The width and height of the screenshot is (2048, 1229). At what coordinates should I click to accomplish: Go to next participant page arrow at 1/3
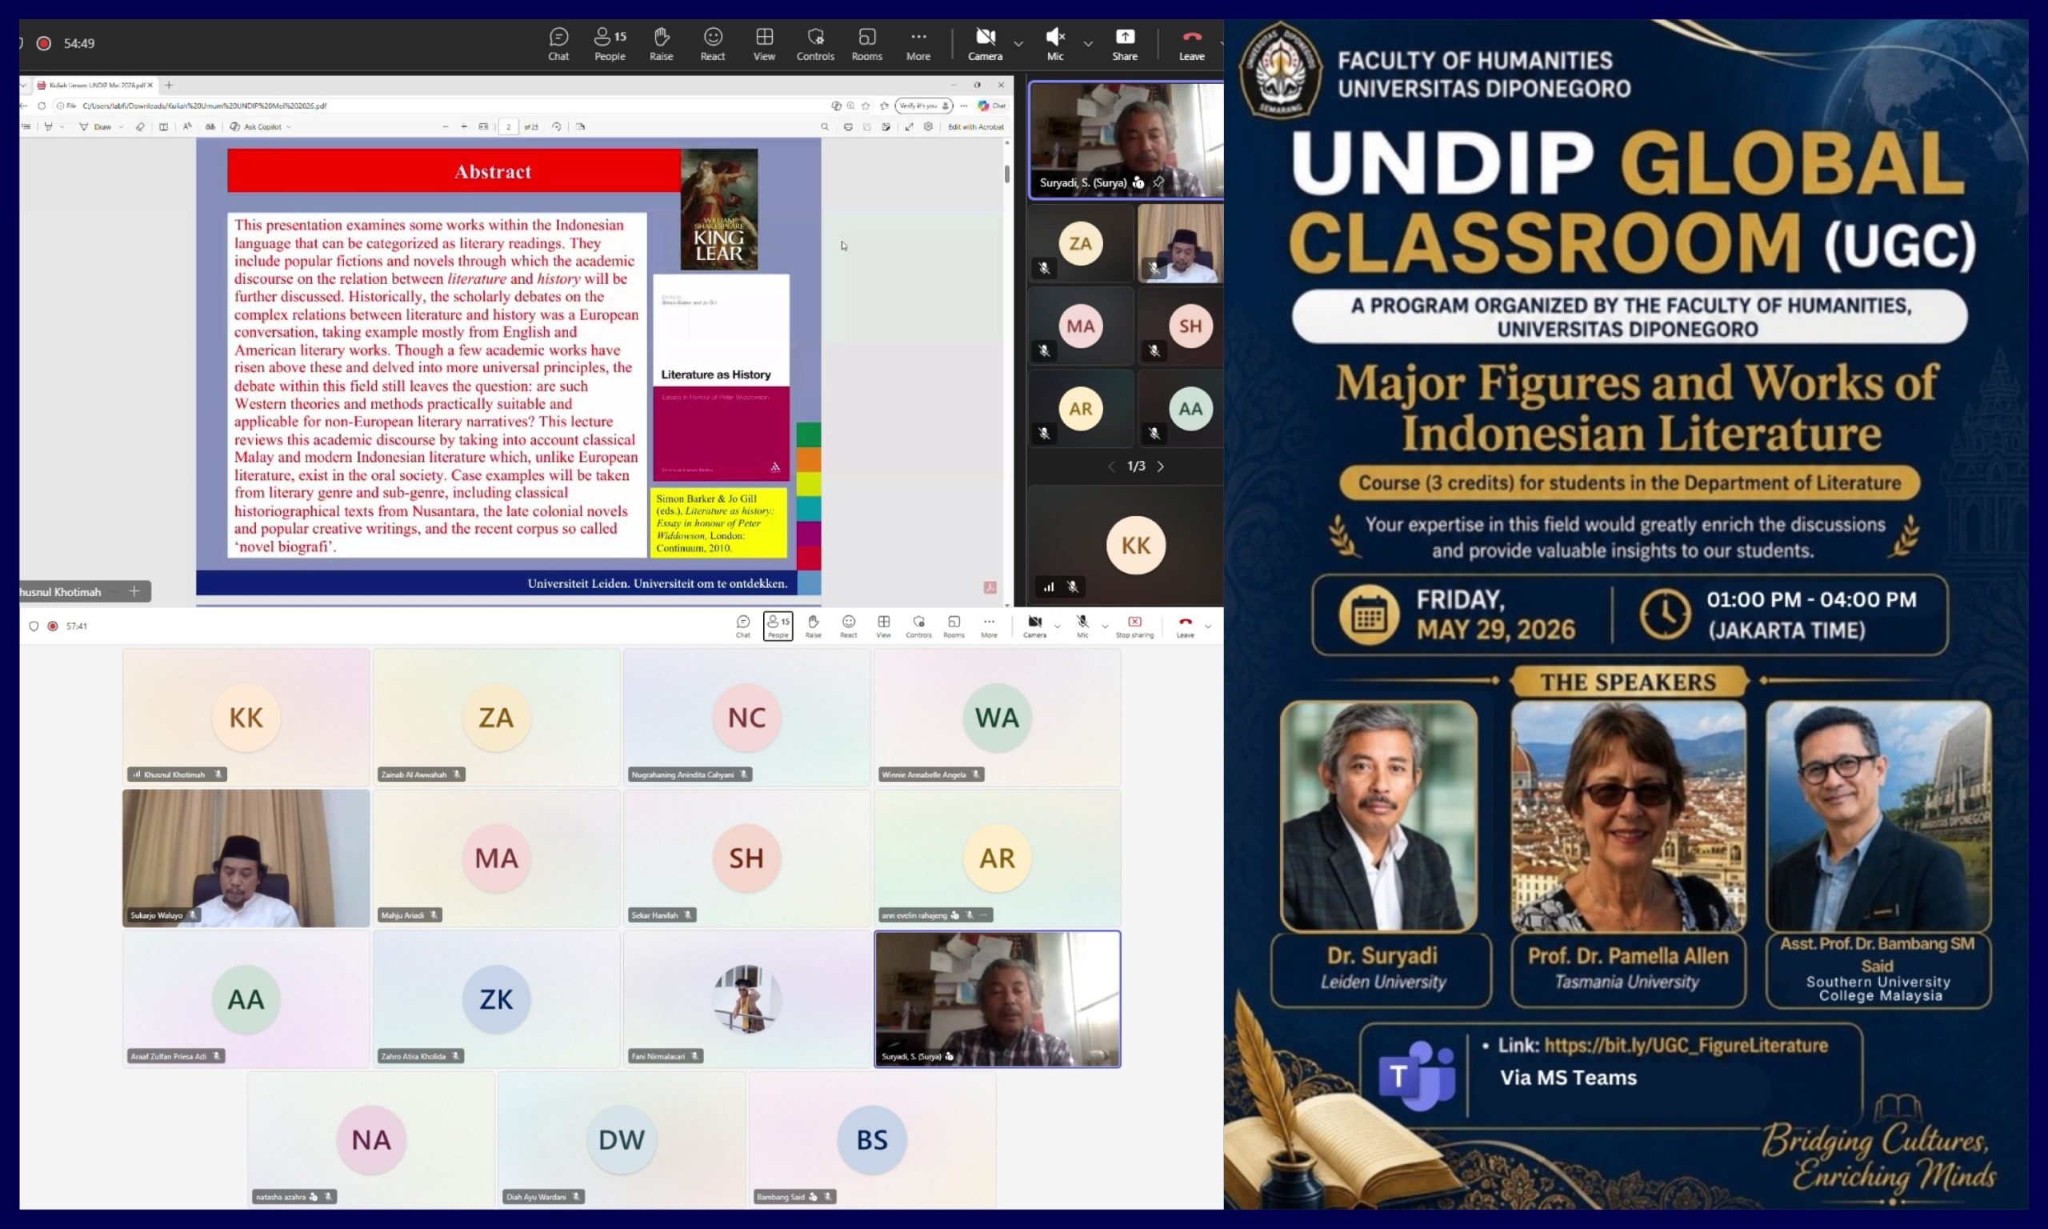1161,466
